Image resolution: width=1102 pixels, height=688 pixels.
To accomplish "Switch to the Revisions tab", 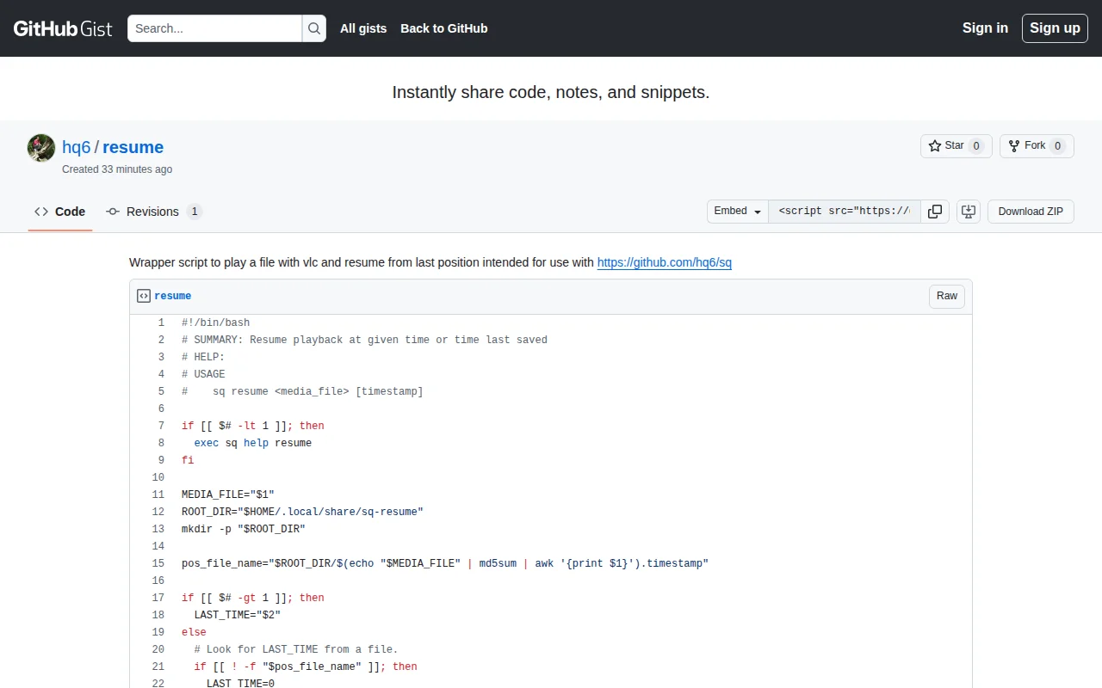I will pyautogui.click(x=154, y=212).
